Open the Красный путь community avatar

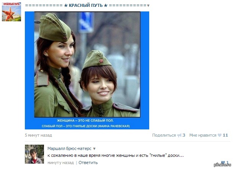tap(11, 12)
